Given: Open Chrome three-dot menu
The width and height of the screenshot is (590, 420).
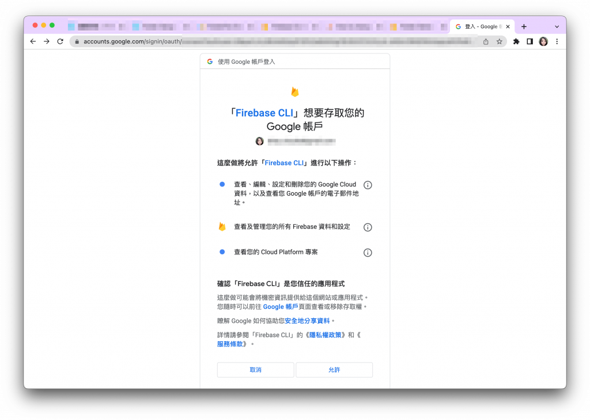Looking at the screenshot, I should click(x=557, y=41).
